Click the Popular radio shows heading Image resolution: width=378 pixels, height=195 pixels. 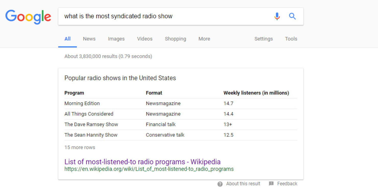[x=120, y=78]
